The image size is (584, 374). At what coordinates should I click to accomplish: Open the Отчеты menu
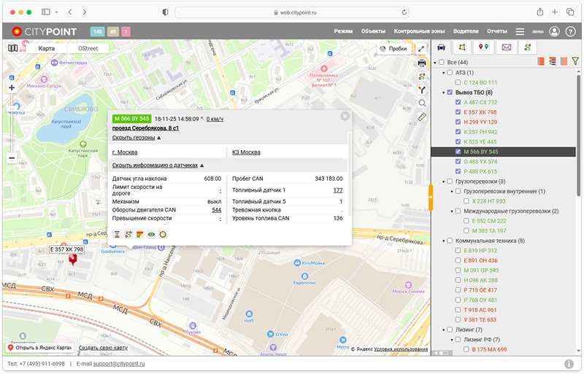[x=496, y=31]
